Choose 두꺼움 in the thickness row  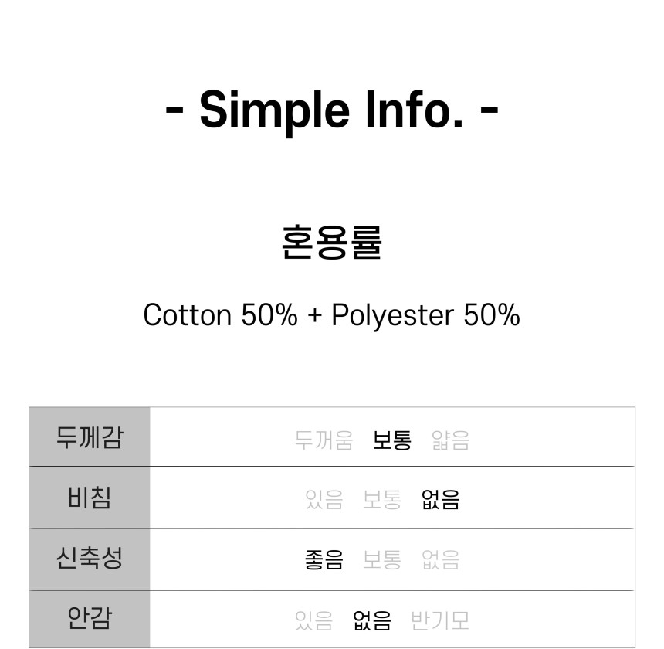tap(324, 440)
